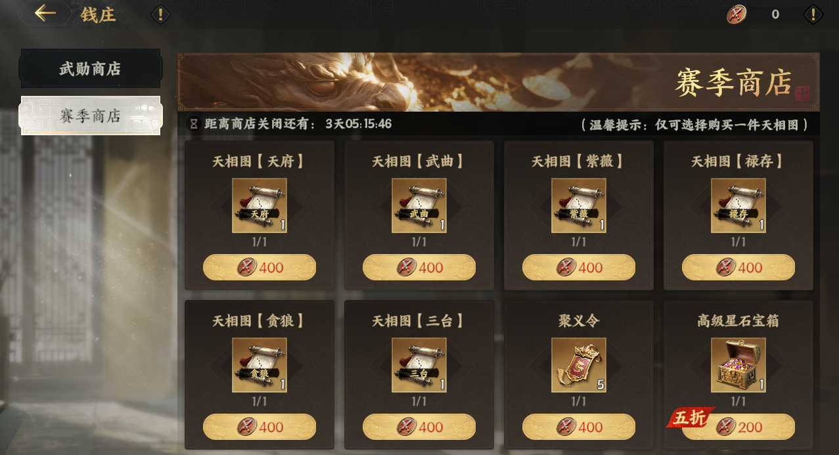Buy 天相图【紫微】 for 400
This screenshot has width=839, height=455.
tap(579, 267)
